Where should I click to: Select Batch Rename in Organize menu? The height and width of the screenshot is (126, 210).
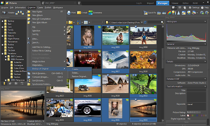click(x=39, y=73)
